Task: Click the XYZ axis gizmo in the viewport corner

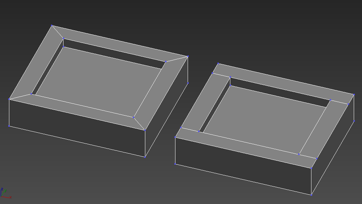Action: pyautogui.click(x=5, y=193)
